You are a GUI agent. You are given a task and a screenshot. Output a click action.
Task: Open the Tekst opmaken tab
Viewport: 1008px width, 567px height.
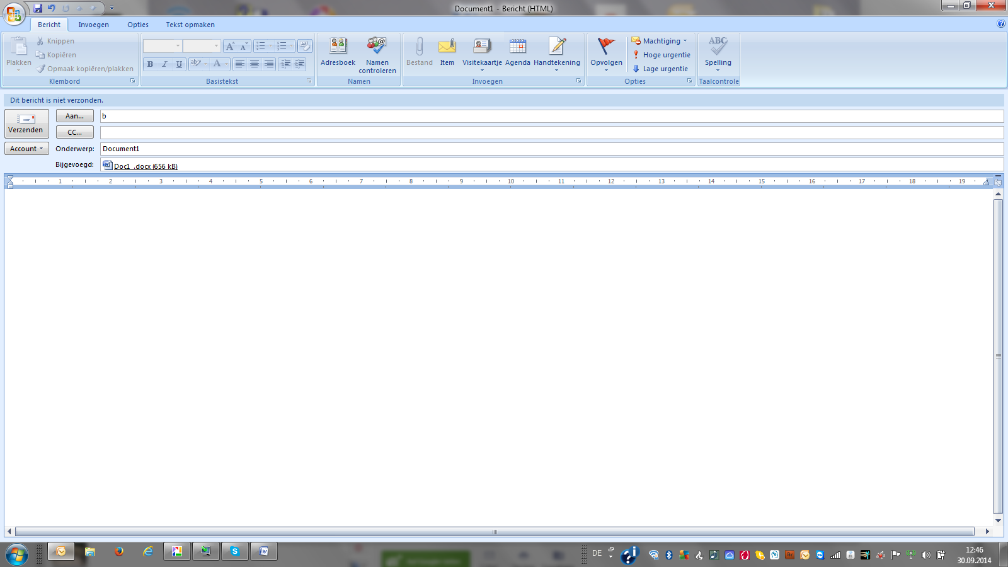tap(190, 25)
